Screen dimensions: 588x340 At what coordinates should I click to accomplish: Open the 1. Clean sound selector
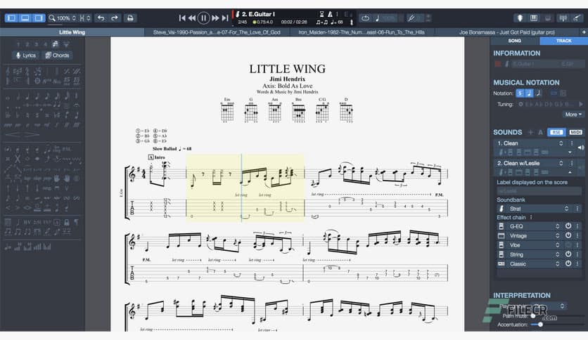(561, 143)
